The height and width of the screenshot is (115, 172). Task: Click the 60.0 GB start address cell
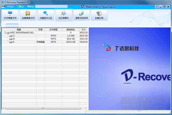coord(71,39)
